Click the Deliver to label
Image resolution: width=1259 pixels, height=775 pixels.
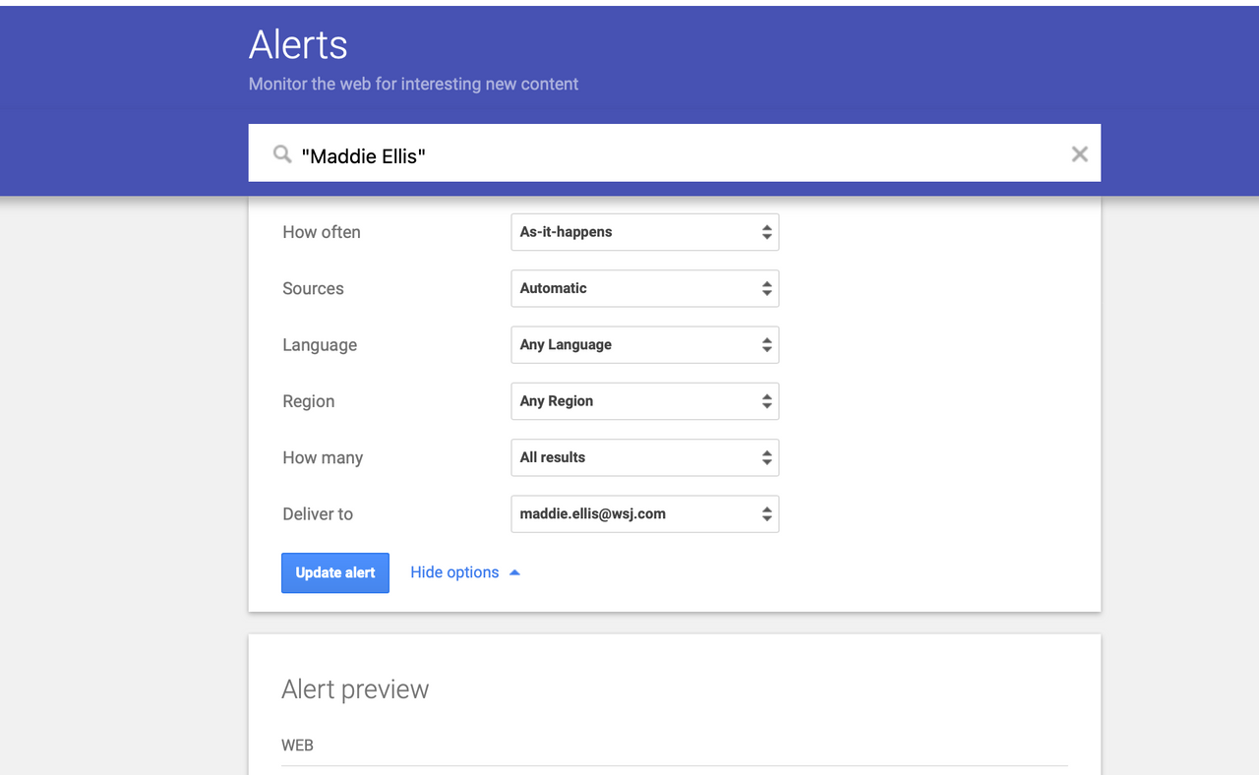[x=318, y=513]
